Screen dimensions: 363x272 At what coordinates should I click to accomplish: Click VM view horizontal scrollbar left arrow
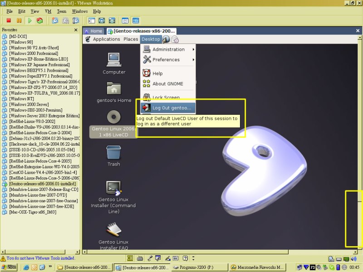coord(85,252)
